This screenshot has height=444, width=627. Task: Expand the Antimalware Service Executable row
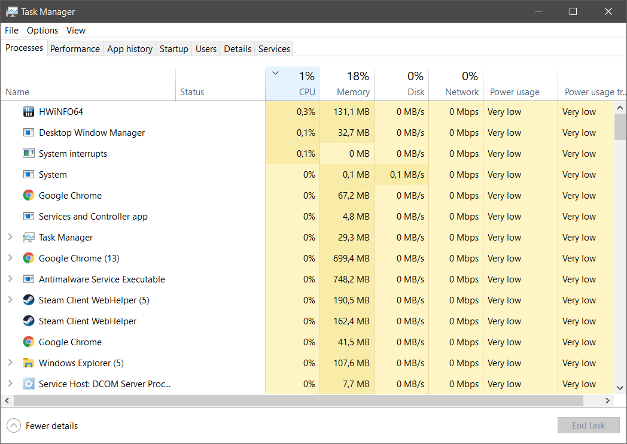(10, 279)
